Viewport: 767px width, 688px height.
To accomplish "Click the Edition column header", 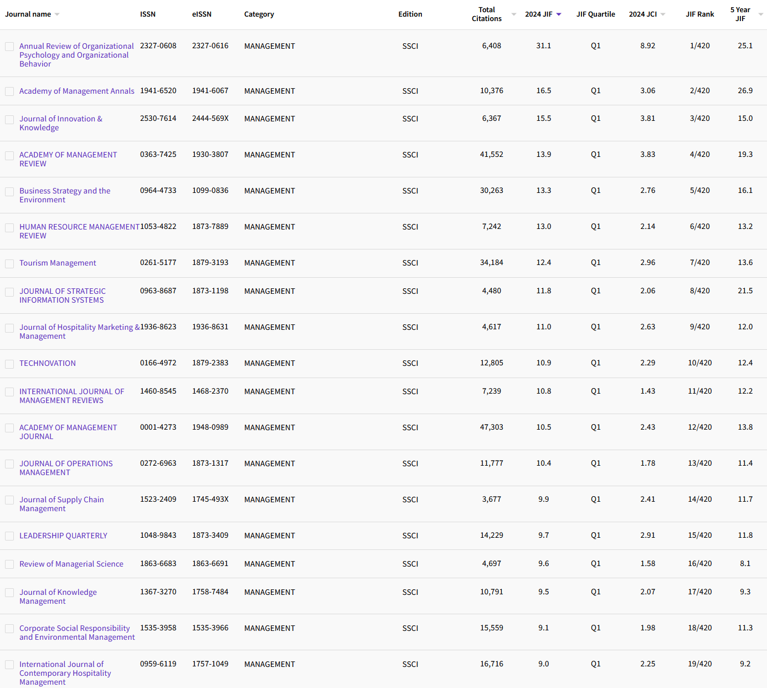I will coord(410,14).
